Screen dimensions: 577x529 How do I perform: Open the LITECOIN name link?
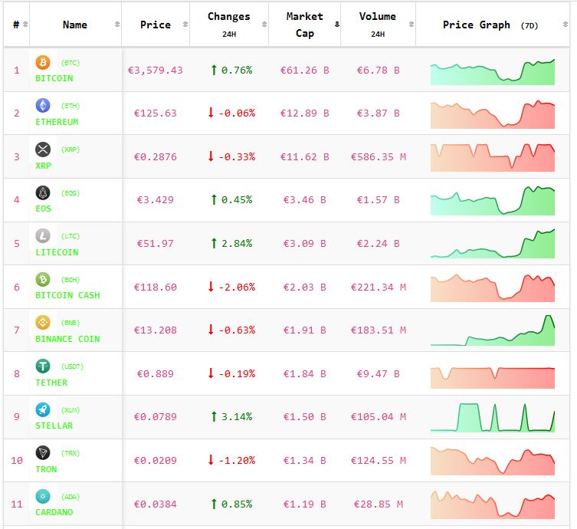[57, 252]
